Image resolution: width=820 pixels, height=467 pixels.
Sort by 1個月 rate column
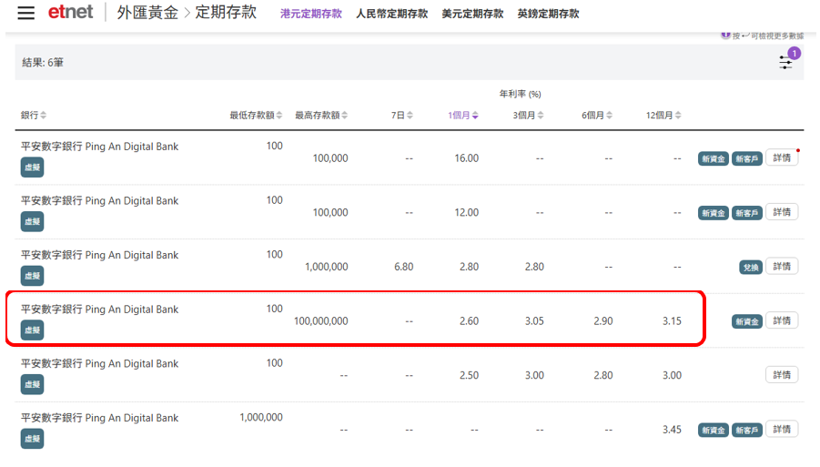click(463, 115)
